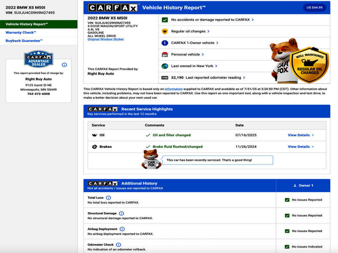338x253 pixels.
Task: Click the person icon in the Owner 1 column header
Action: tap(295, 186)
